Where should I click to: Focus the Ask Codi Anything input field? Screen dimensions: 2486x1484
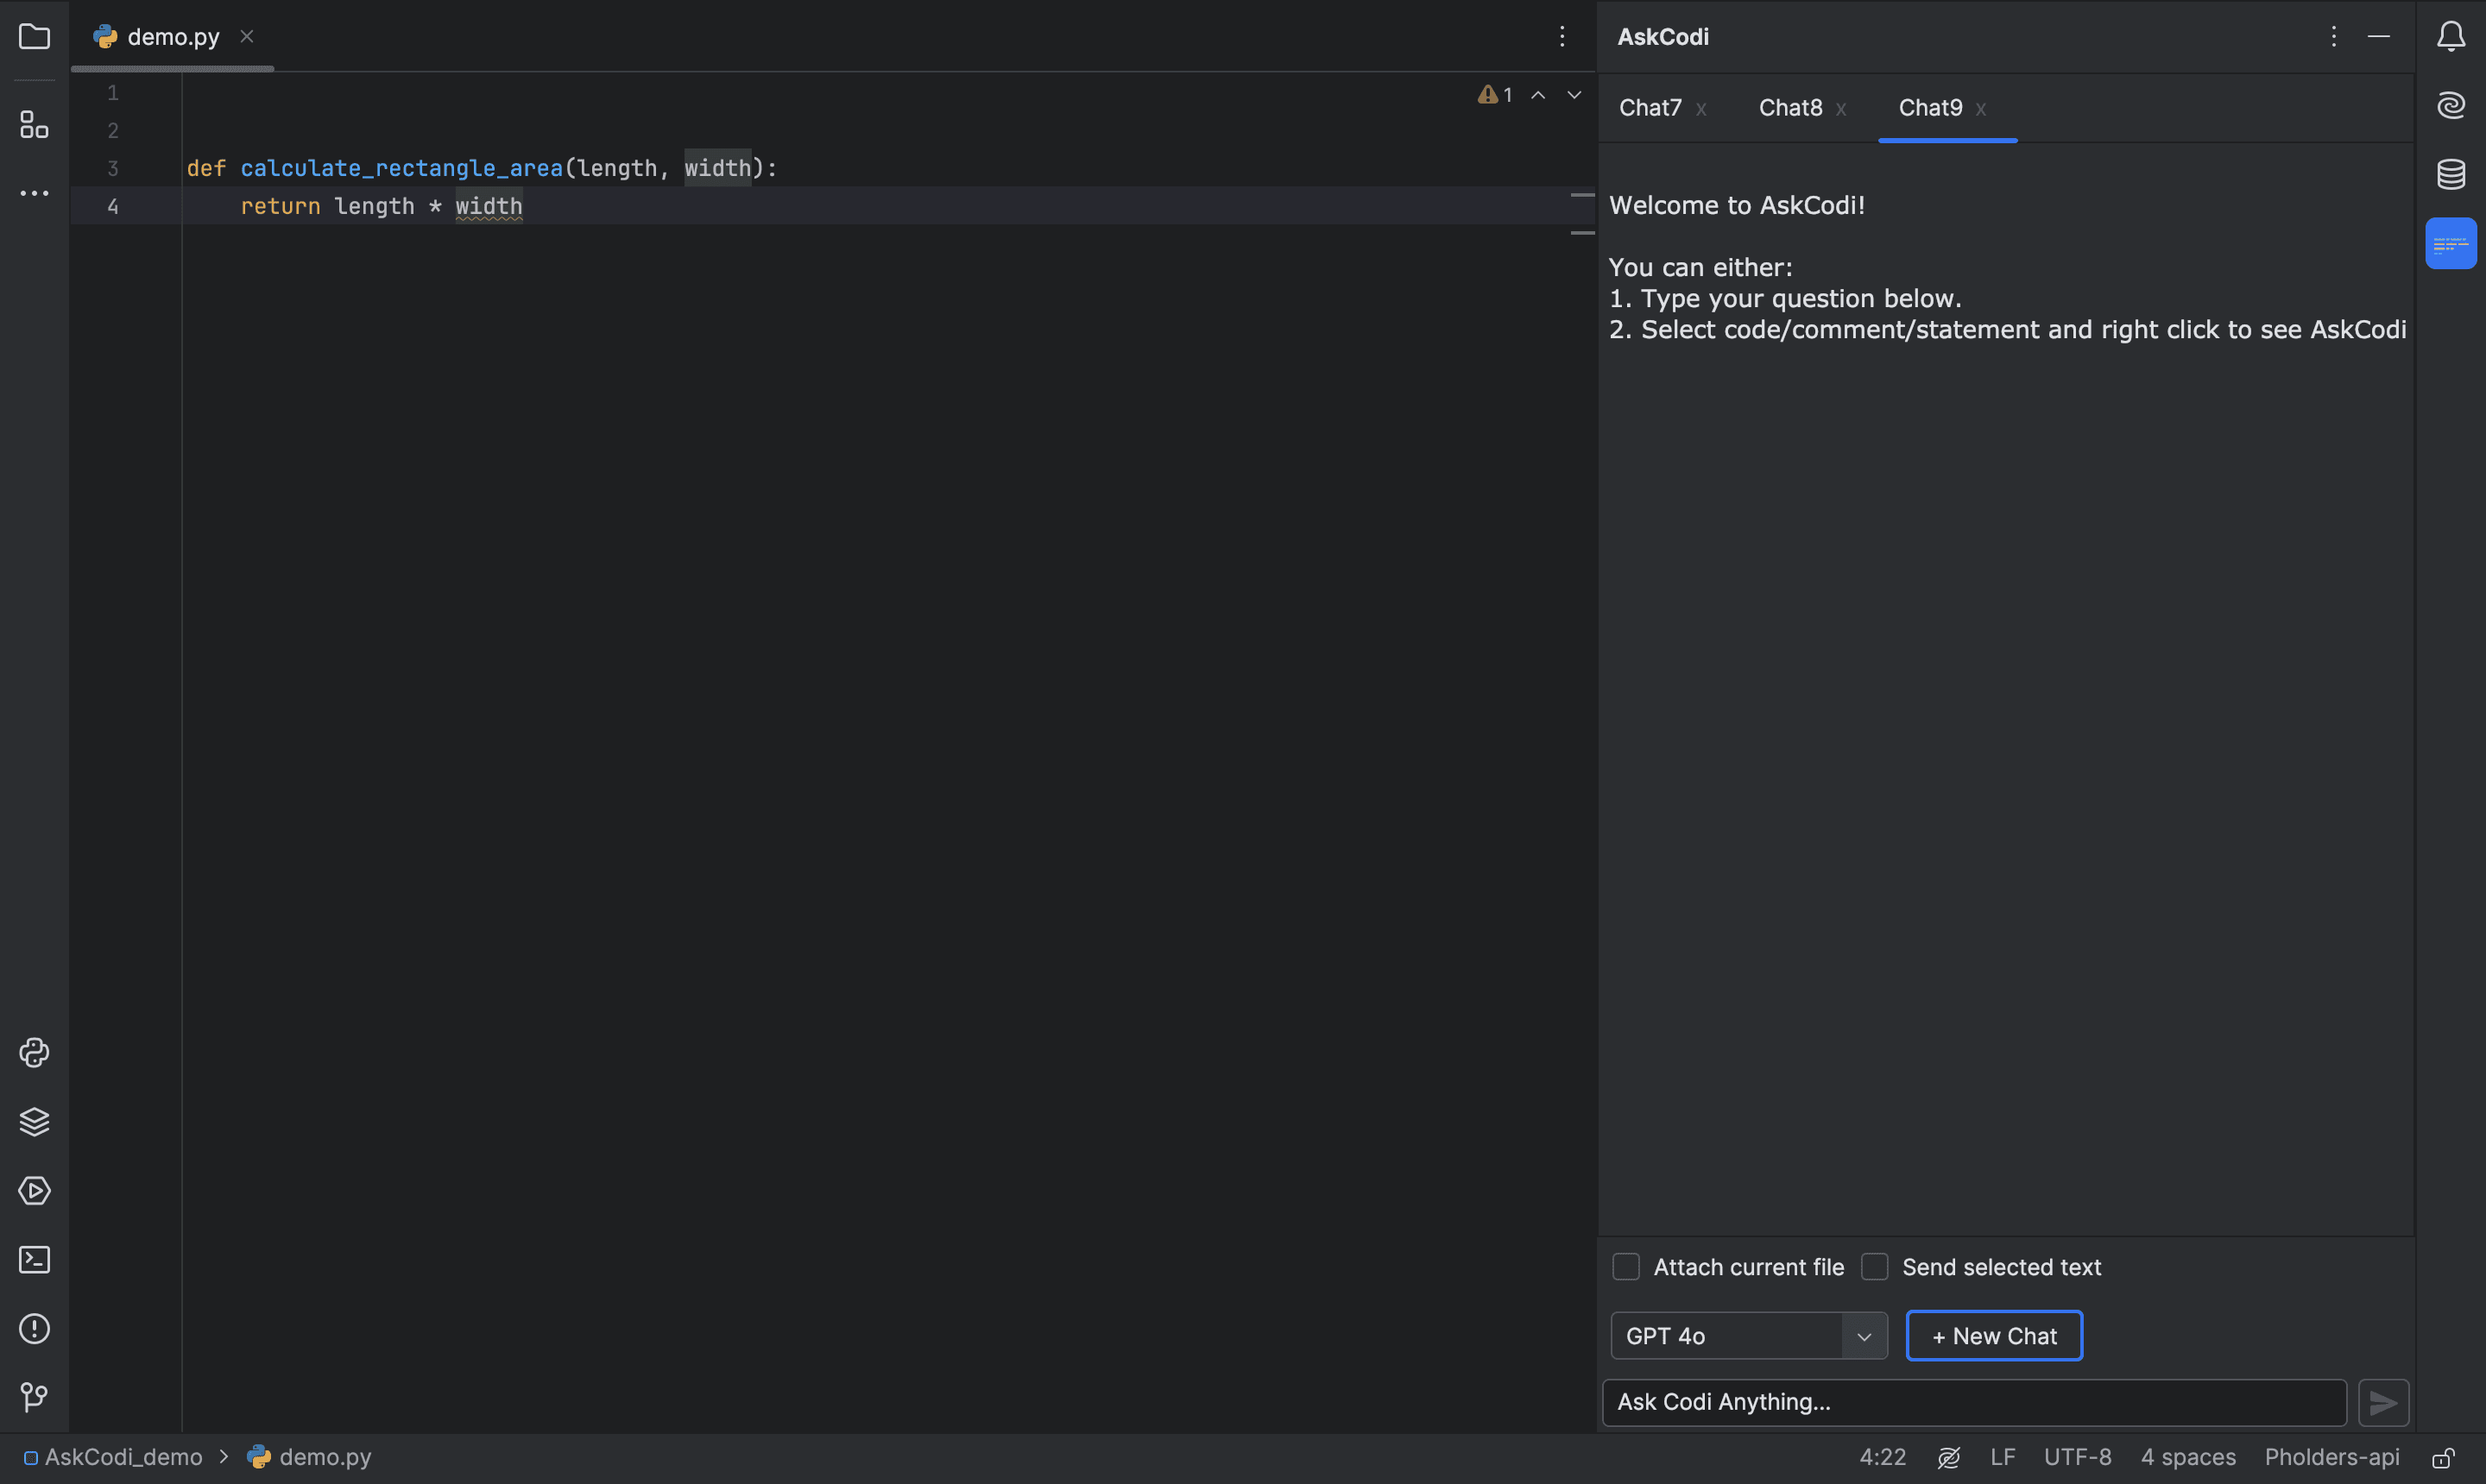(x=1974, y=1402)
